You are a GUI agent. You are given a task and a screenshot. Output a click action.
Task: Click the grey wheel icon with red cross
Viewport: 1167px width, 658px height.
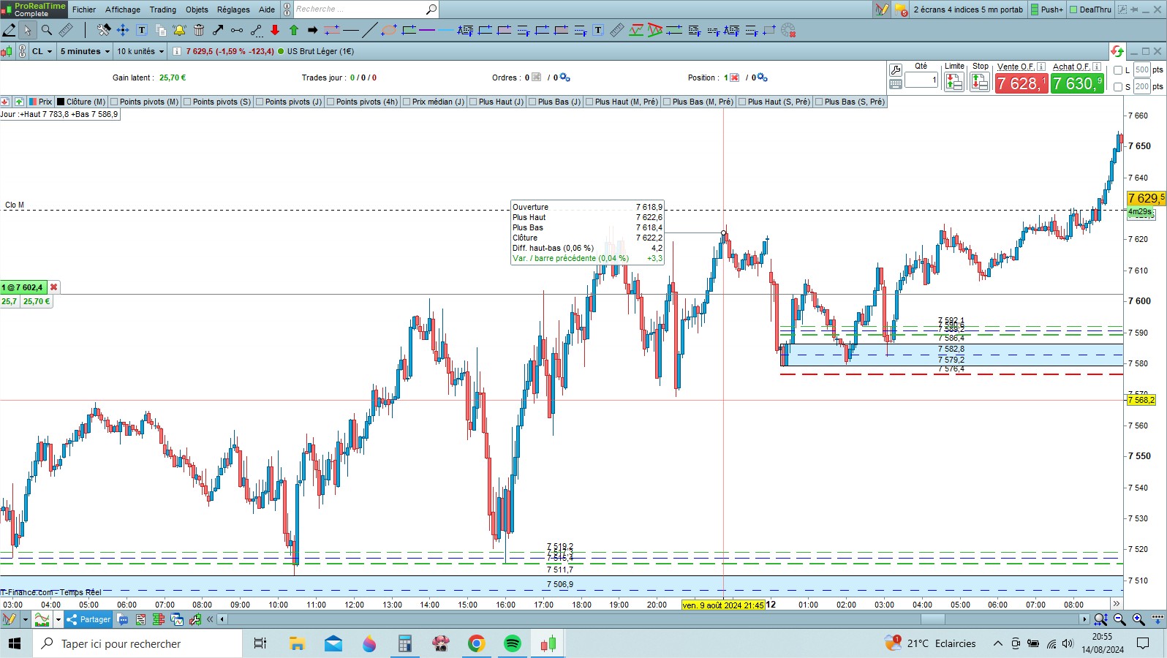tap(788, 30)
